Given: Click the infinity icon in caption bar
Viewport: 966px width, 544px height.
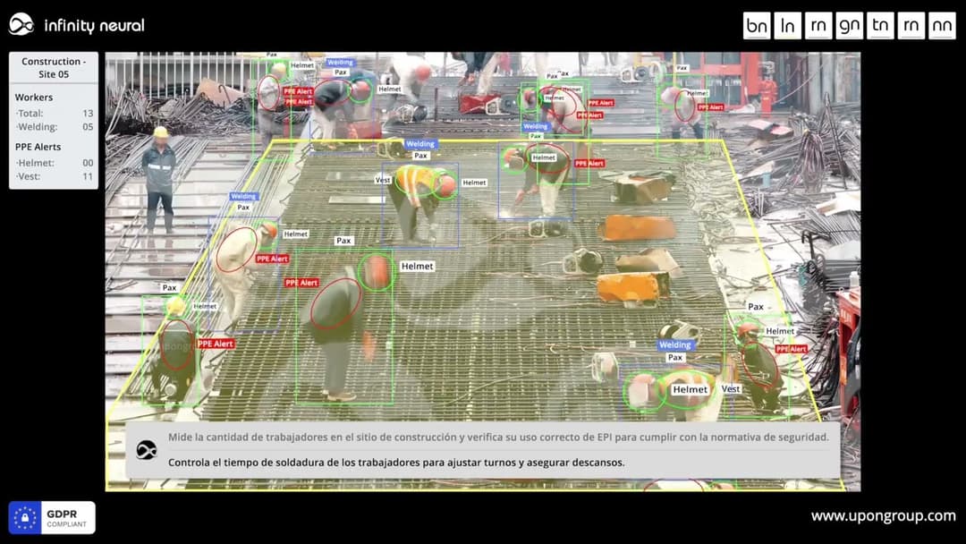Looking at the screenshot, I should pos(147,450).
